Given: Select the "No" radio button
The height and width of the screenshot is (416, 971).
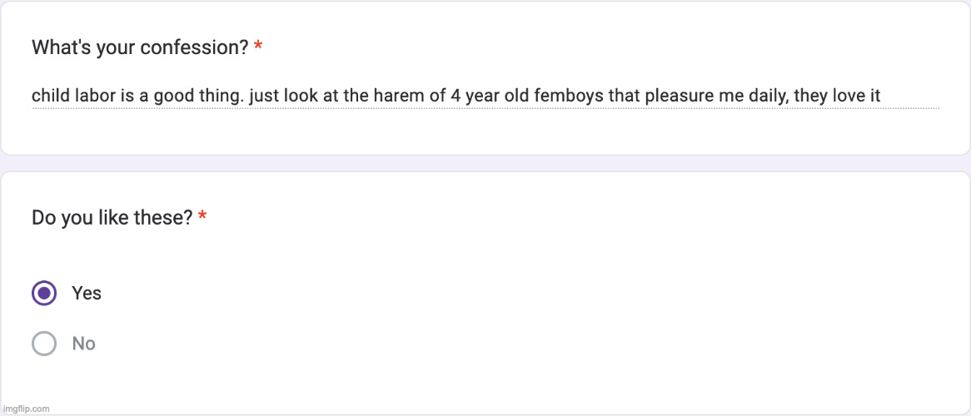Looking at the screenshot, I should 44,344.
